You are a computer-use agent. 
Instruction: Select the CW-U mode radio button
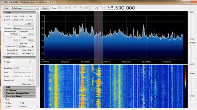pos(27,20)
